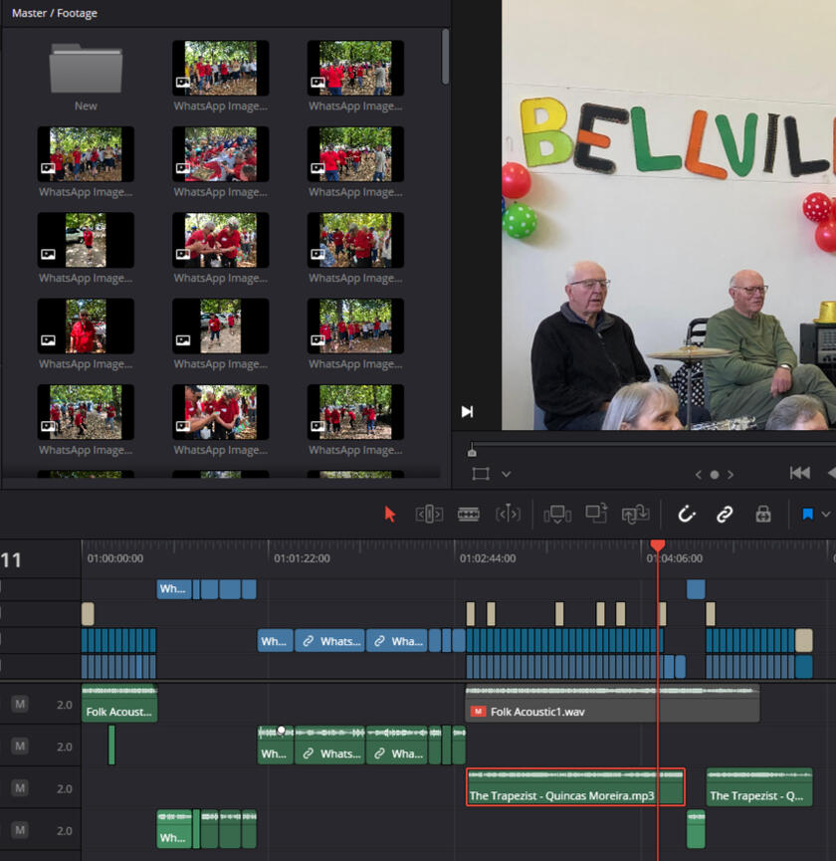Screen dimensions: 836x861
Task: Enable Dynamic Trim mode
Action: tap(508, 515)
